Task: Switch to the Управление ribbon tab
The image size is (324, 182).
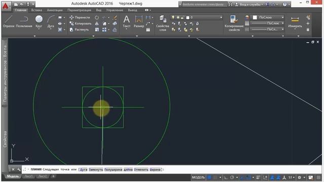Action: point(114,10)
